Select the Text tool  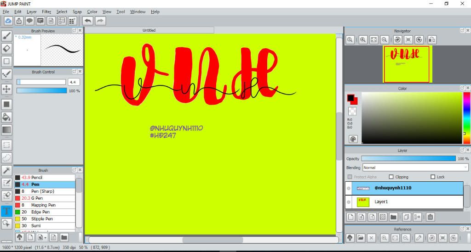tap(6, 211)
